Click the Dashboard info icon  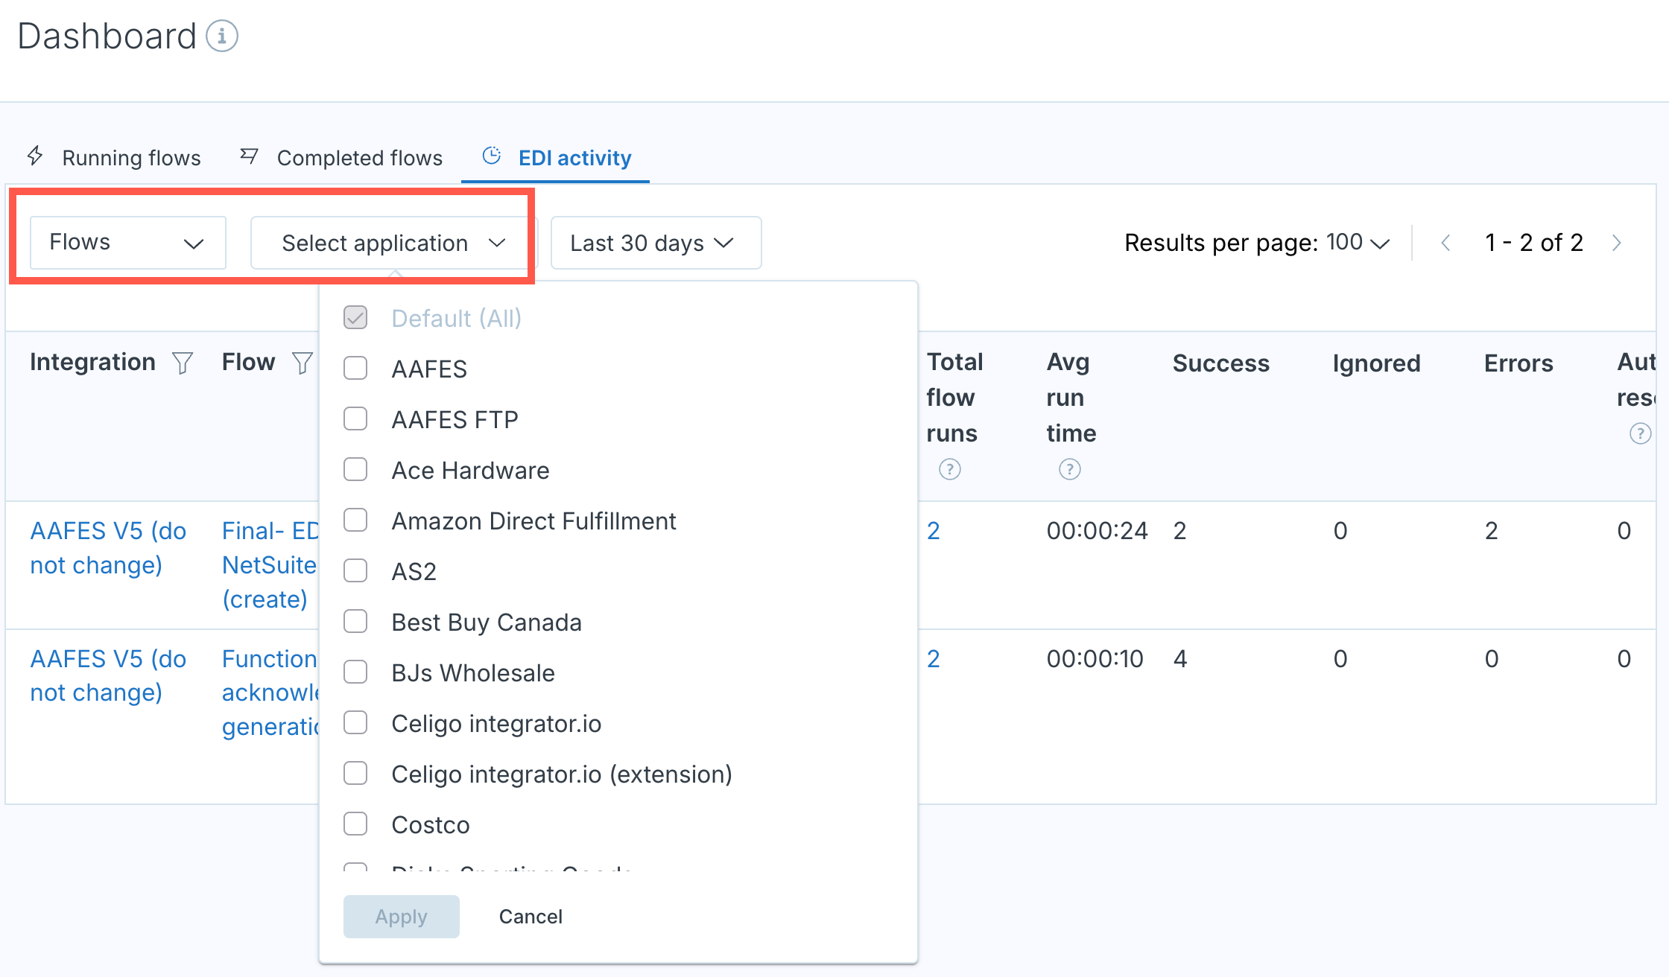[x=221, y=36]
